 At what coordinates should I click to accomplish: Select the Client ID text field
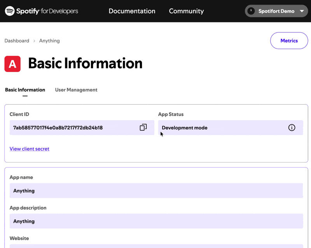tap(70, 127)
